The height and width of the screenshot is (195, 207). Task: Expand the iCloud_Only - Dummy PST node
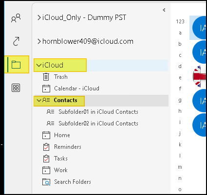click(39, 18)
